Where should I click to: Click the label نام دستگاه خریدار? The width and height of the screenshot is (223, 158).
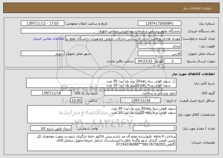tap(202, 31)
